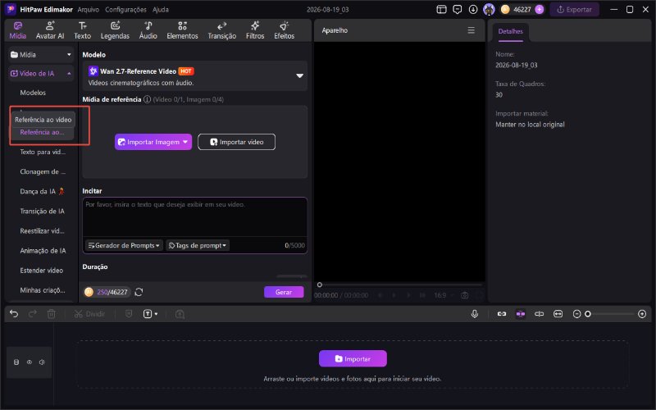The image size is (656, 410).
Task: Open the feedback message icon
Action: [x=458, y=9]
